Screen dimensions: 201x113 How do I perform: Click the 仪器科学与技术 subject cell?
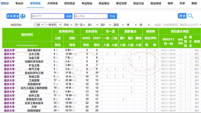click(34, 62)
